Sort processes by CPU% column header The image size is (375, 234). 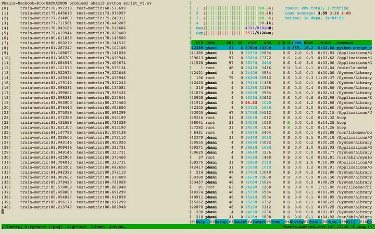pyautogui.click(x=297, y=42)
